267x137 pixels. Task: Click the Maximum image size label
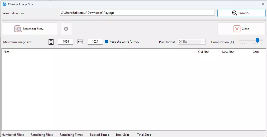(x=17, y=42)
